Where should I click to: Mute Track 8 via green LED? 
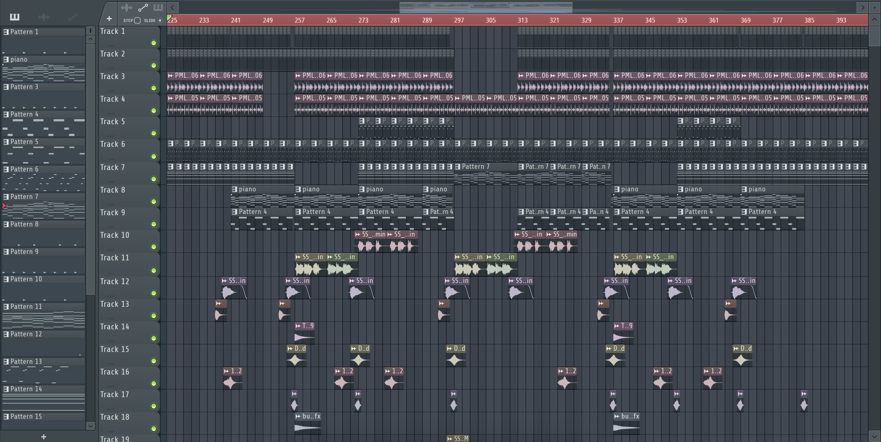tap(154, 202)
